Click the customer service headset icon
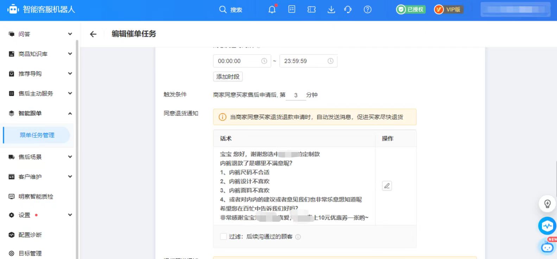Image resolution: width=557 pixels, height=259 pixels. tap(348, 10)
